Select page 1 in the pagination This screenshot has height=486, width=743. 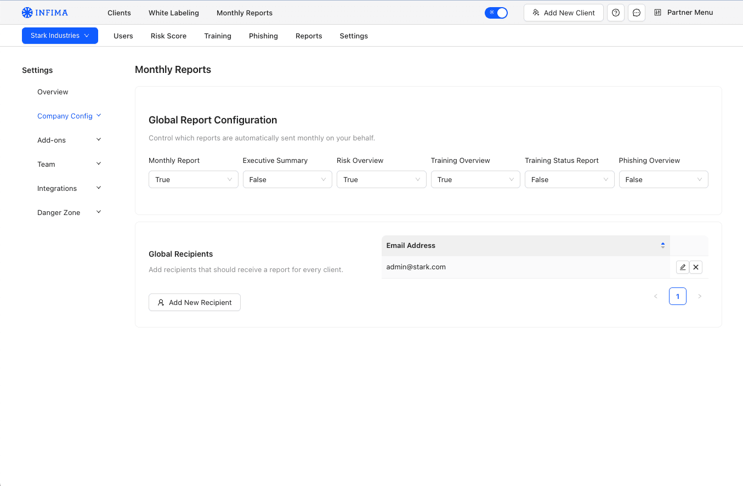point(678,296)
